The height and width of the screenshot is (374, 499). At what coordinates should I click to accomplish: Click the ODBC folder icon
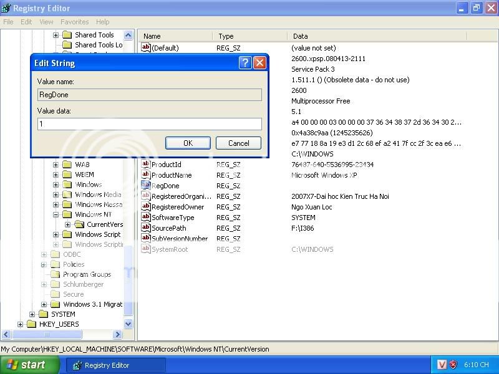(x=56, y=254)
